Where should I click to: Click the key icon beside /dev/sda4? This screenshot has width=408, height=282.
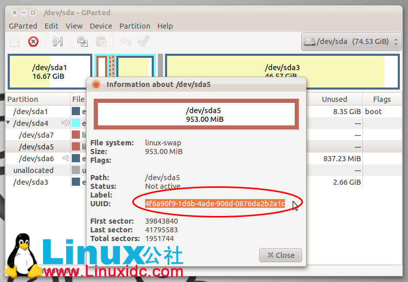coord(65,123)
